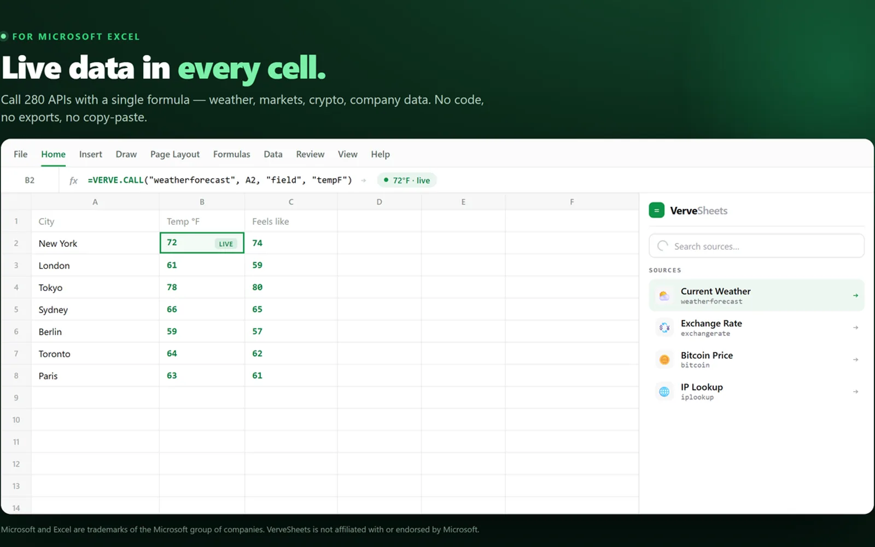Click the 72°F live status pill
Viewport: 875px width, 547px height.
(406, 180)
